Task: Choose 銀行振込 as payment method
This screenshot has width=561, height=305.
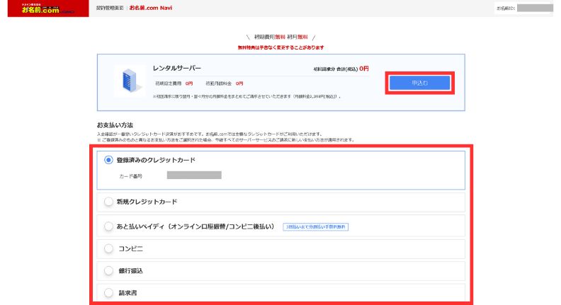Action: coord(108,270)
